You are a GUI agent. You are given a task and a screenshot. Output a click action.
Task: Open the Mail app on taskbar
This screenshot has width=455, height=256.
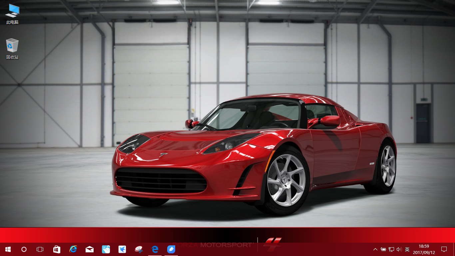(89, 249)
